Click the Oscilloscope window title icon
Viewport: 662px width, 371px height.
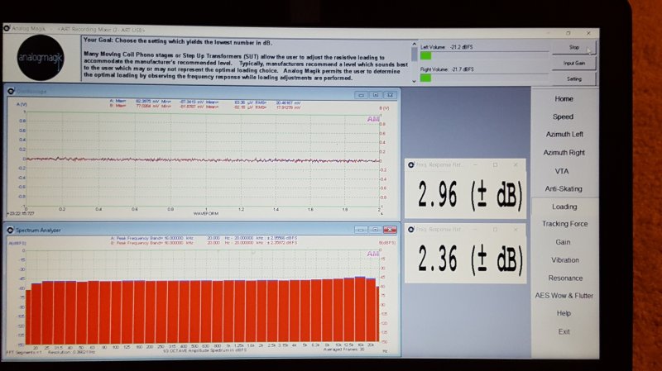tap(11, 91)
